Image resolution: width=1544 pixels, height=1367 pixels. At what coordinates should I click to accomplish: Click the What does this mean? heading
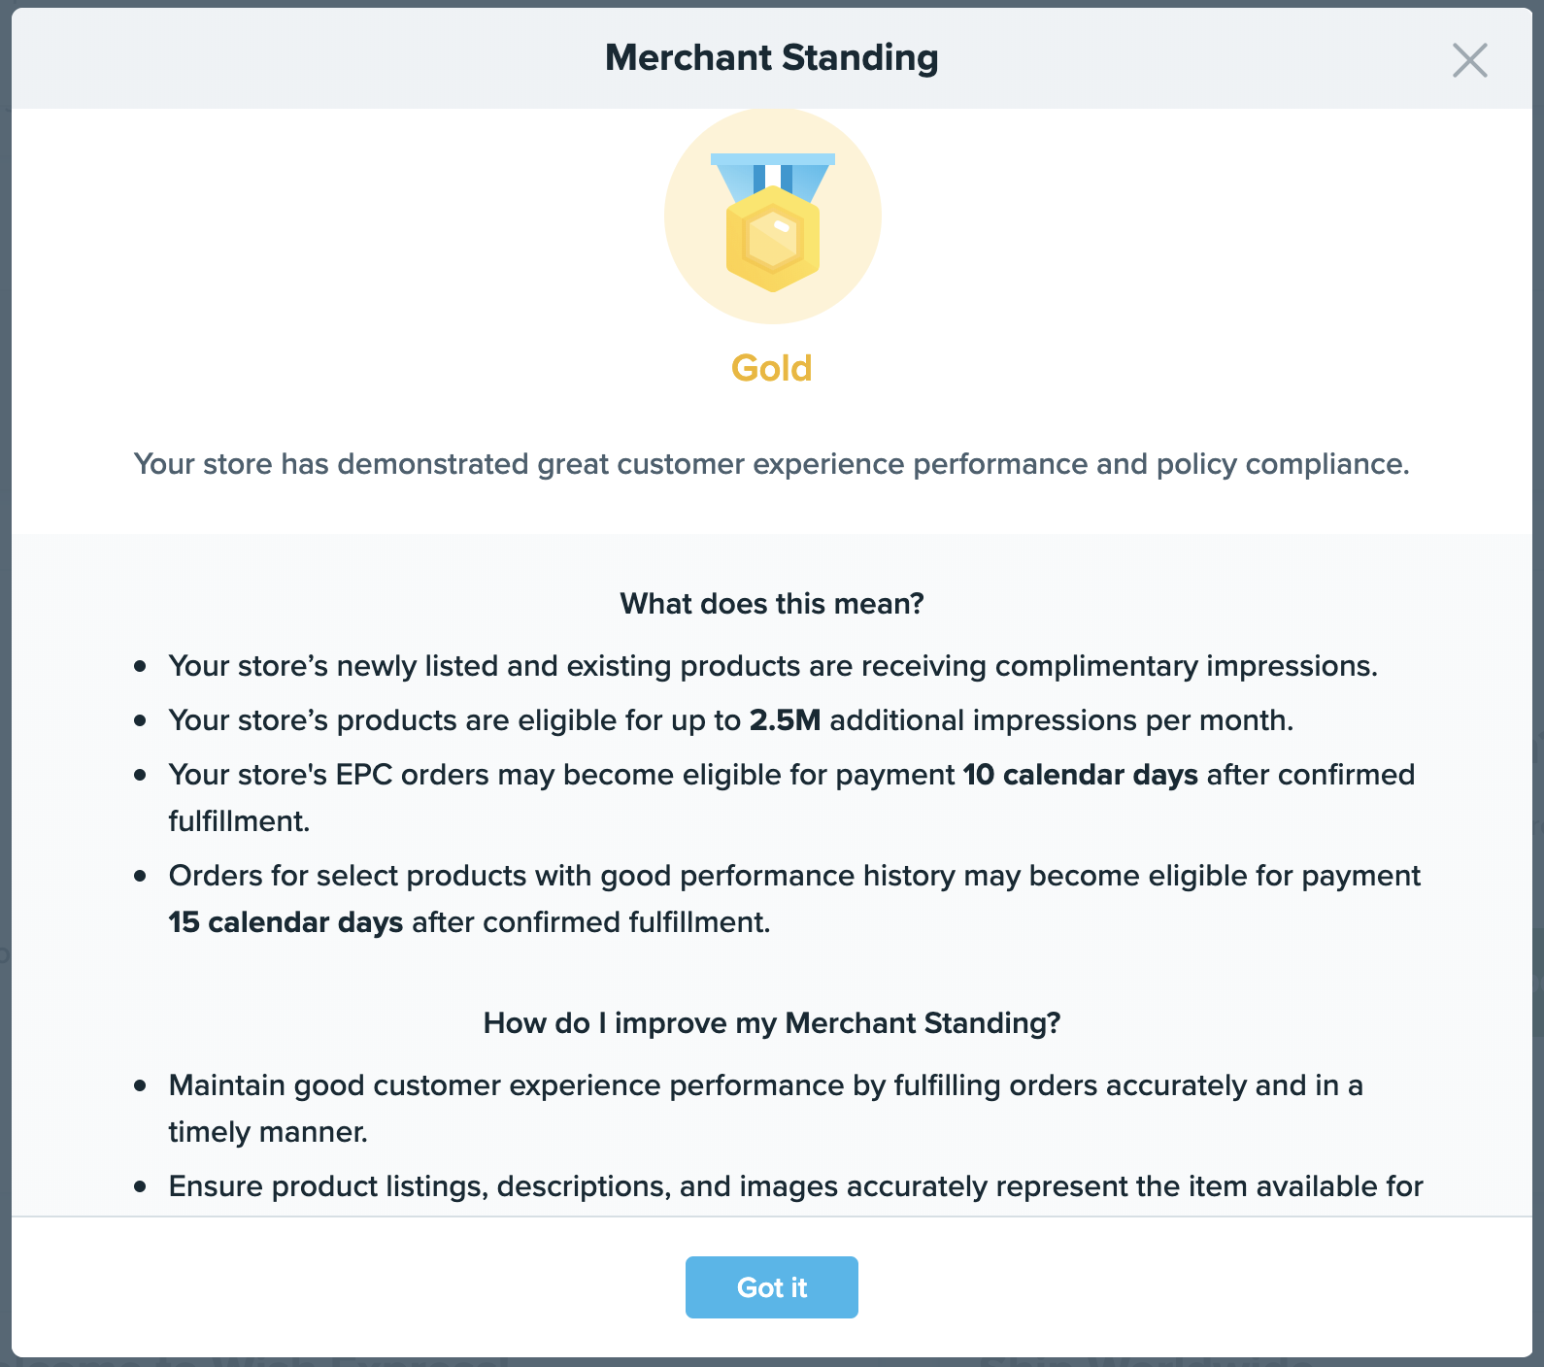tap(772, 604)
